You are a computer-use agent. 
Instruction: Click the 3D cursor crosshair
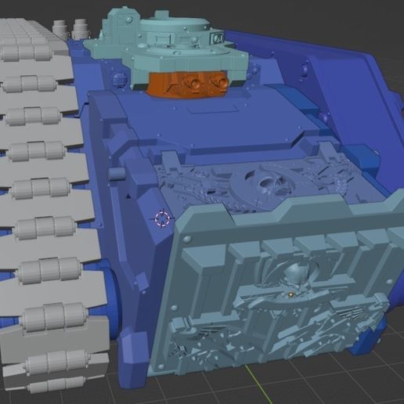(162, 218)
